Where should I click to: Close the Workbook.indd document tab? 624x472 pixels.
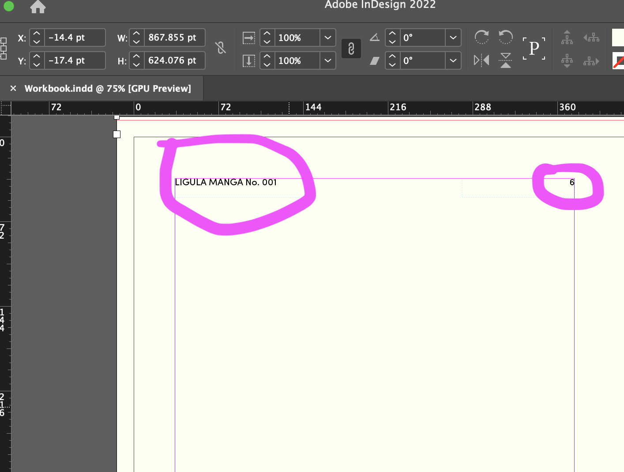pos(13,88)
